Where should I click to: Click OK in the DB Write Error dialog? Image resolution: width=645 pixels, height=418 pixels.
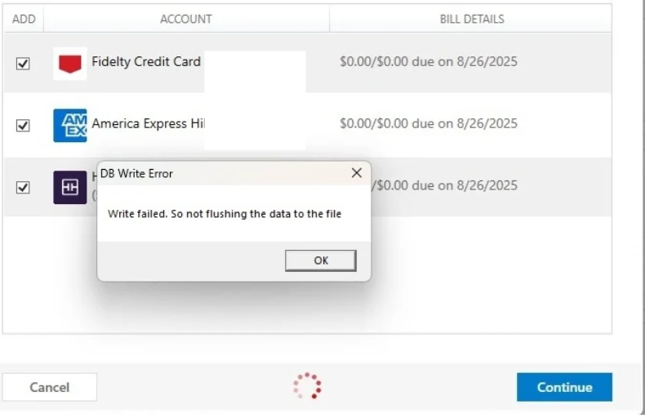pos(321,260)
